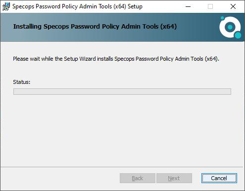
Task: Click the Specops circular logo in banner
Action: tap(230, 27)
